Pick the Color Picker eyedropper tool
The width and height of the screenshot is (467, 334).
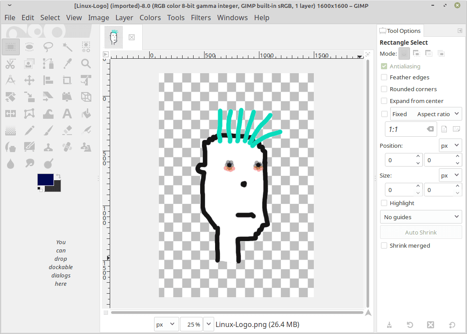pyautogui.click(x=67, y=64)
